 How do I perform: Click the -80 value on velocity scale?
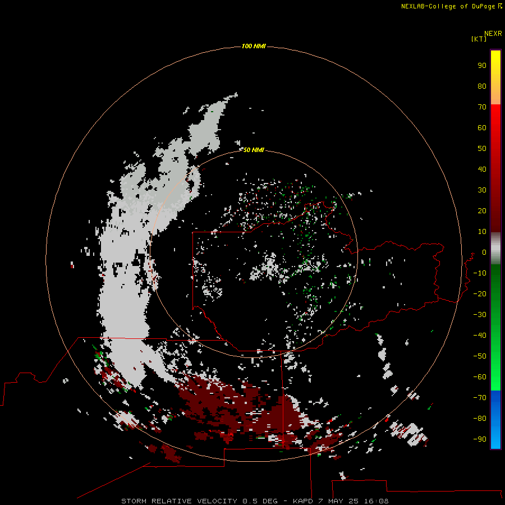[x=480, y=419]
